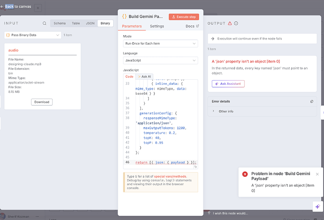
Task: Open the Pass Binary Data dropdown
Action: pyautogui.click(x=33, y=35)
